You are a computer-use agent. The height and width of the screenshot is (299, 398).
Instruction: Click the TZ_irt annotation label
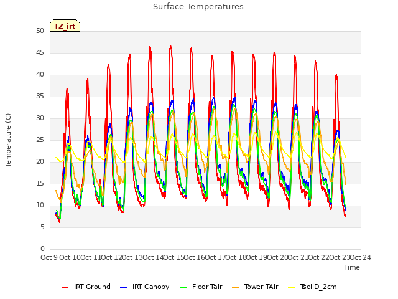65,26
